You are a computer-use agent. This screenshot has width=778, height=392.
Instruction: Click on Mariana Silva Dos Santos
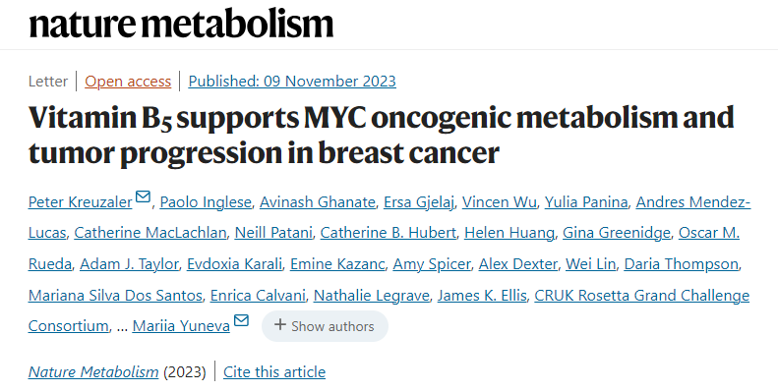click(x=115, y=296)
